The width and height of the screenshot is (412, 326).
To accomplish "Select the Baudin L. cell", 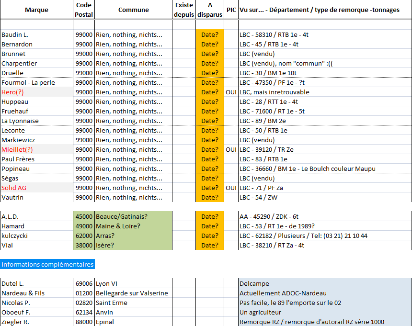I will click(x=36, y=34).
